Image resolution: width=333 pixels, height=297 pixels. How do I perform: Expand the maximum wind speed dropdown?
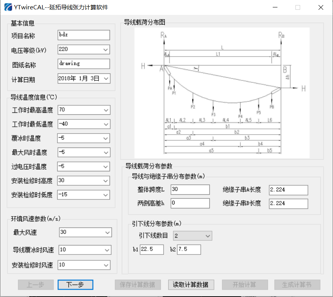[x=107, y=233]
